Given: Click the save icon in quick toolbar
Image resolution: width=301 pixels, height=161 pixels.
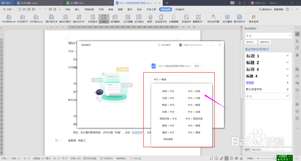Looking at the screenshot, I should pyautogui.click(x=29, y=9).
